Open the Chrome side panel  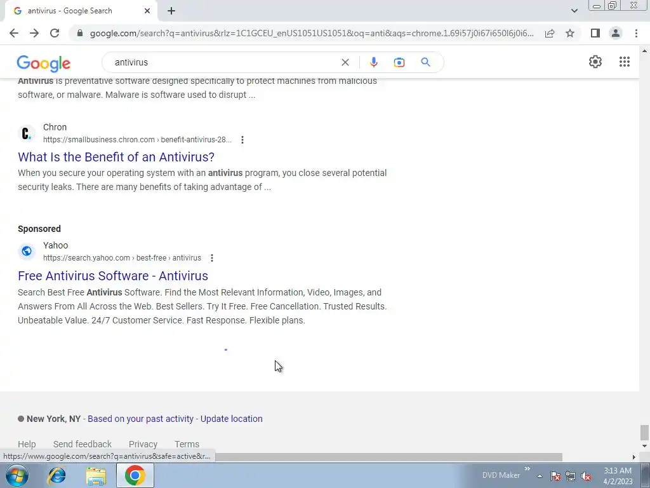coord(595,33)
